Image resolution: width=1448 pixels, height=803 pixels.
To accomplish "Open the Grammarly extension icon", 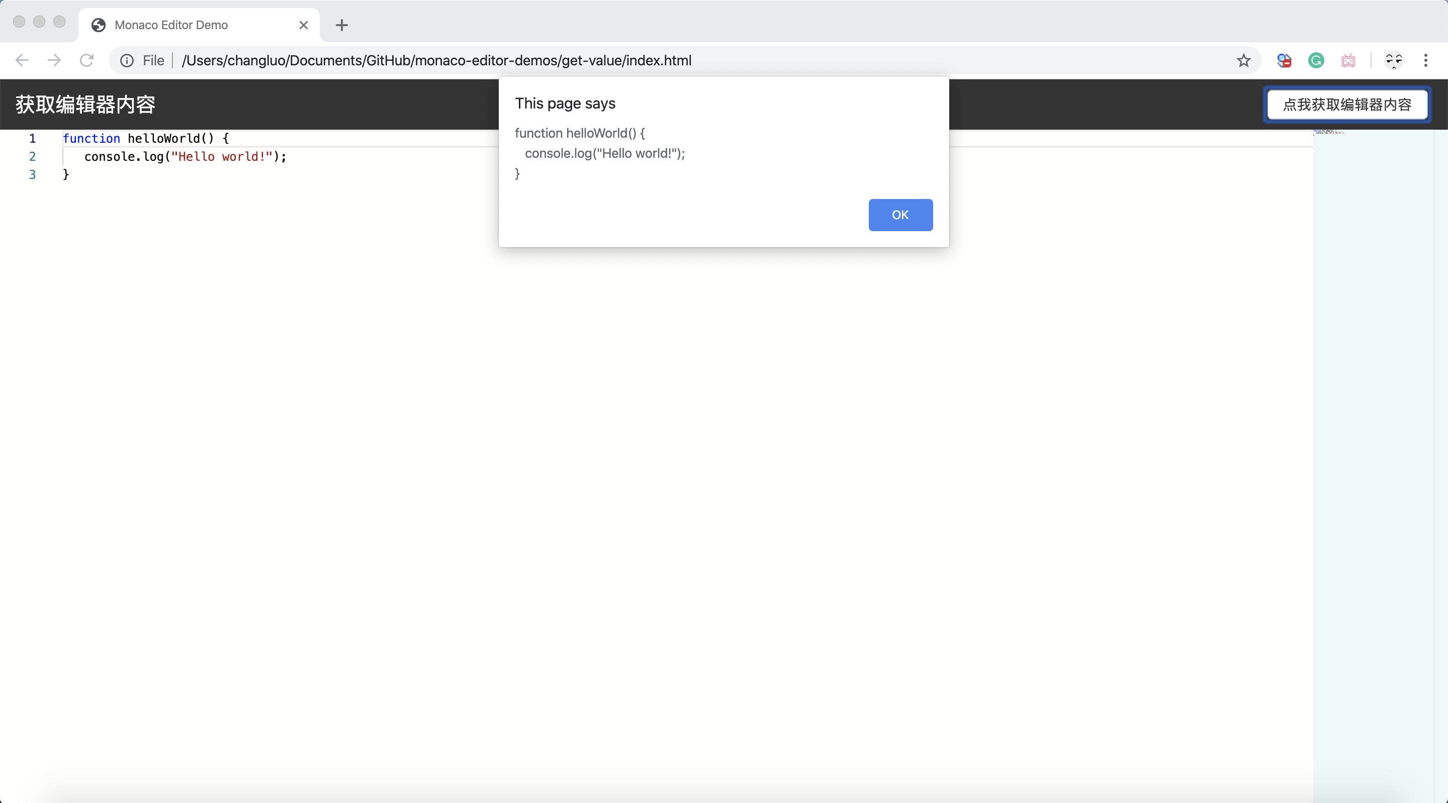I will coord(1316,60).
